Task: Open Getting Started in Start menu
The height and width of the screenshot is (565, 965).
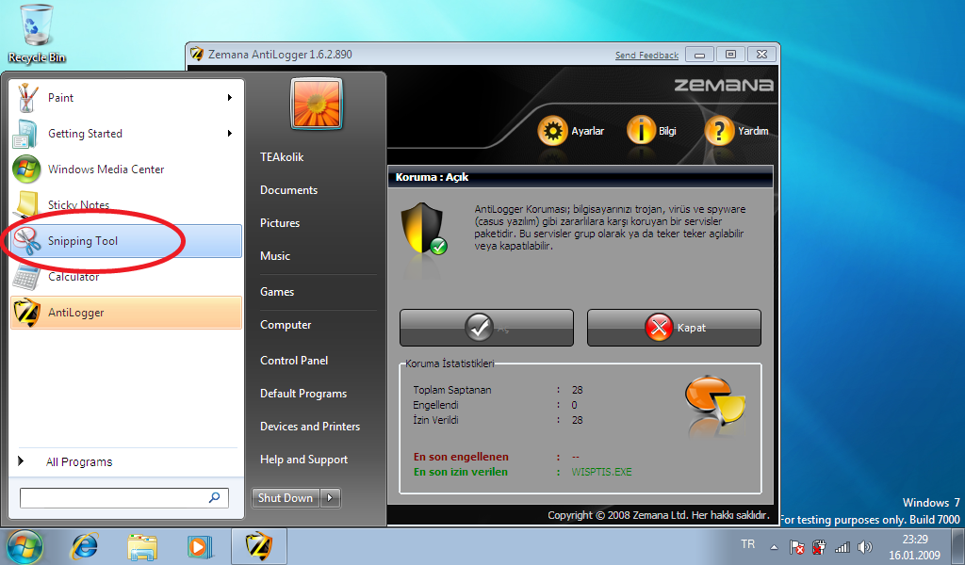Action: pyautogui.click(x=126, y=134)
